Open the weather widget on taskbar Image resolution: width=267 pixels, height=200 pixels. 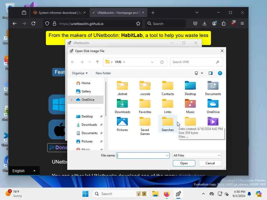(x=14, y=194)
